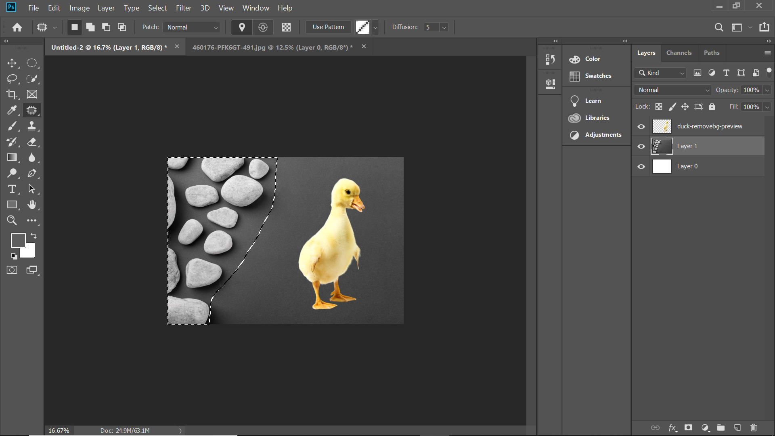Image resolution: width=775 pixels, height=436 pixels.
Task: Select the Crop tool
Action: pyautogui.click(x=12, y=94)
